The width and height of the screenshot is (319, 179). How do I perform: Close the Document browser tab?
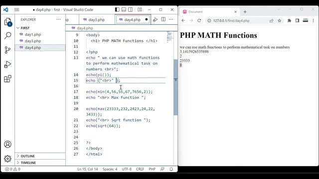(236, 12)
